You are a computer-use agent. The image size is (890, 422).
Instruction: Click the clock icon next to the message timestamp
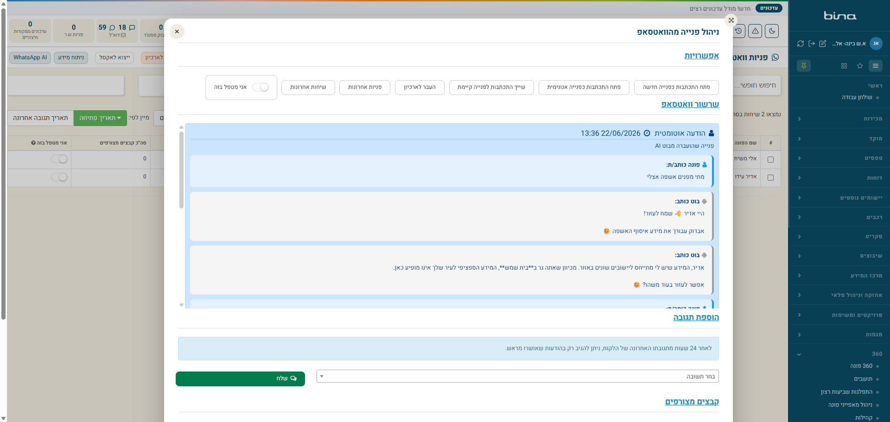click(647, 133)
